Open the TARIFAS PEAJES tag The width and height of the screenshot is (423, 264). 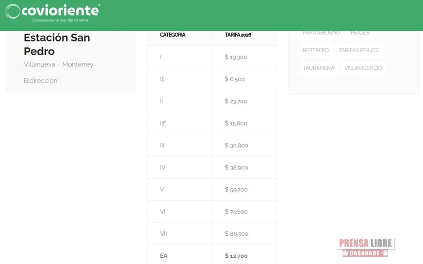tap(359, 50)
